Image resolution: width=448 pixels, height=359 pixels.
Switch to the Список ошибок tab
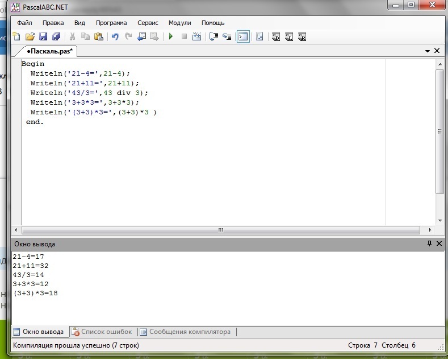[x=102, y=332]
